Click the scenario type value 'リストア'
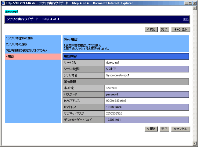This screenshot has height=147, width=198. pos(111,69)
